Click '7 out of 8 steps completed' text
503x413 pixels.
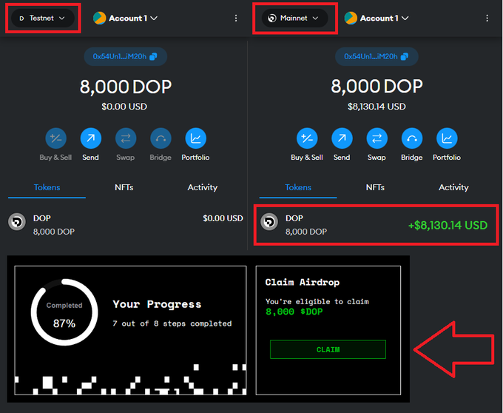[172, 323]
